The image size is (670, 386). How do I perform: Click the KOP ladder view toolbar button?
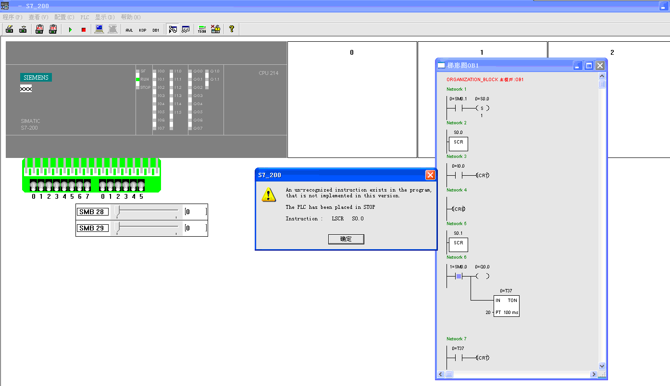143,30
